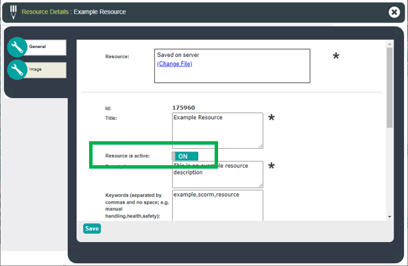Click the scrollbar down arrow
This screenshot has height=266, width=408.
pyautogui.click(x=389, y=217)
